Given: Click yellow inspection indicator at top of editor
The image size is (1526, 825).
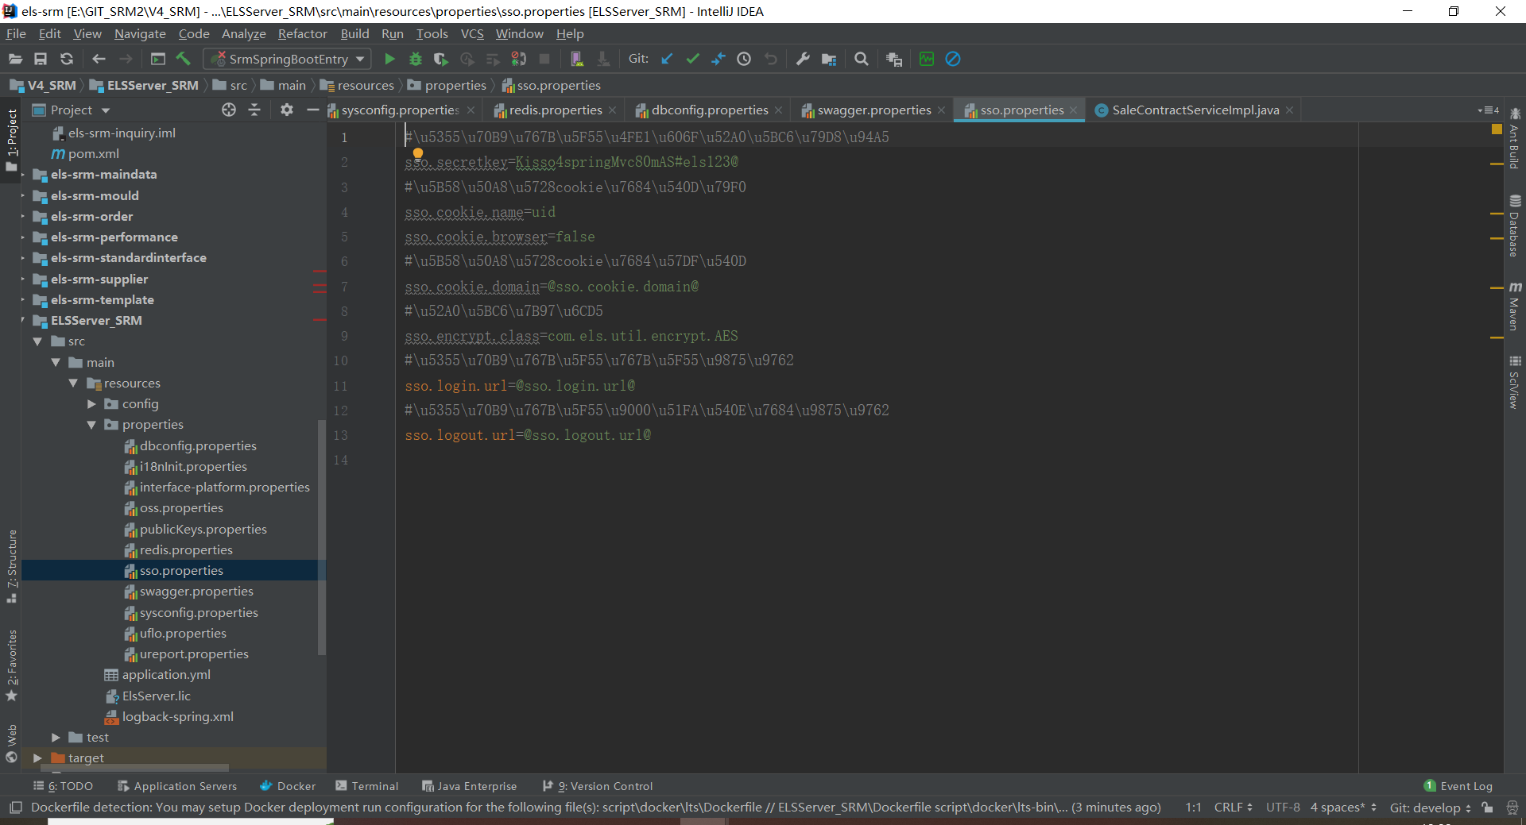Looking at the screenshot, I should click(1497, 129).
